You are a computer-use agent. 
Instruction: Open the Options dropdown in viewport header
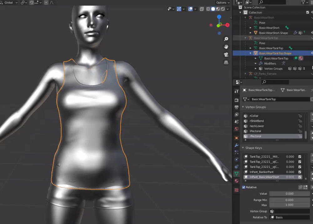pyautogui.click(x=223, y=3)
